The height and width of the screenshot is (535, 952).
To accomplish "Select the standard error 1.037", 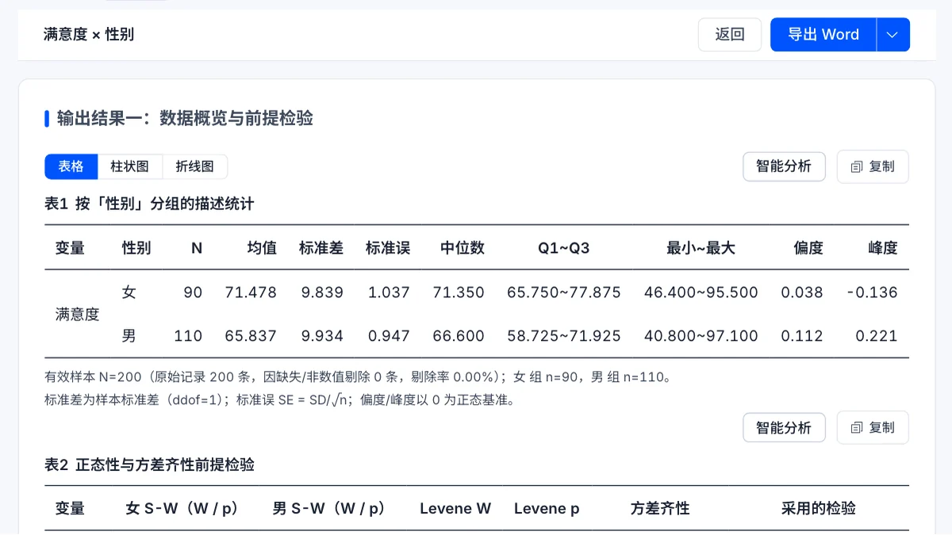I will pyautogui.click(x=389, y=292).
